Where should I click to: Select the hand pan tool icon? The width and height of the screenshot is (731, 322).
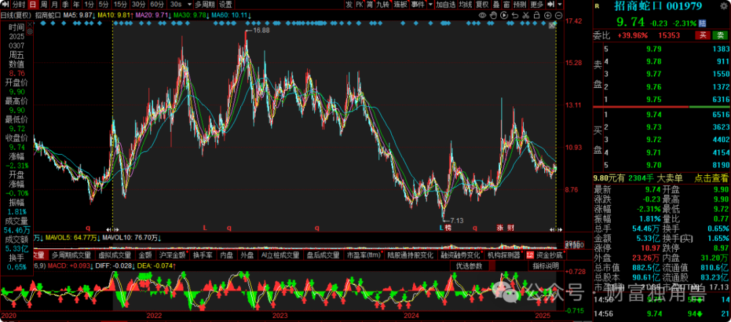point(493,15)
